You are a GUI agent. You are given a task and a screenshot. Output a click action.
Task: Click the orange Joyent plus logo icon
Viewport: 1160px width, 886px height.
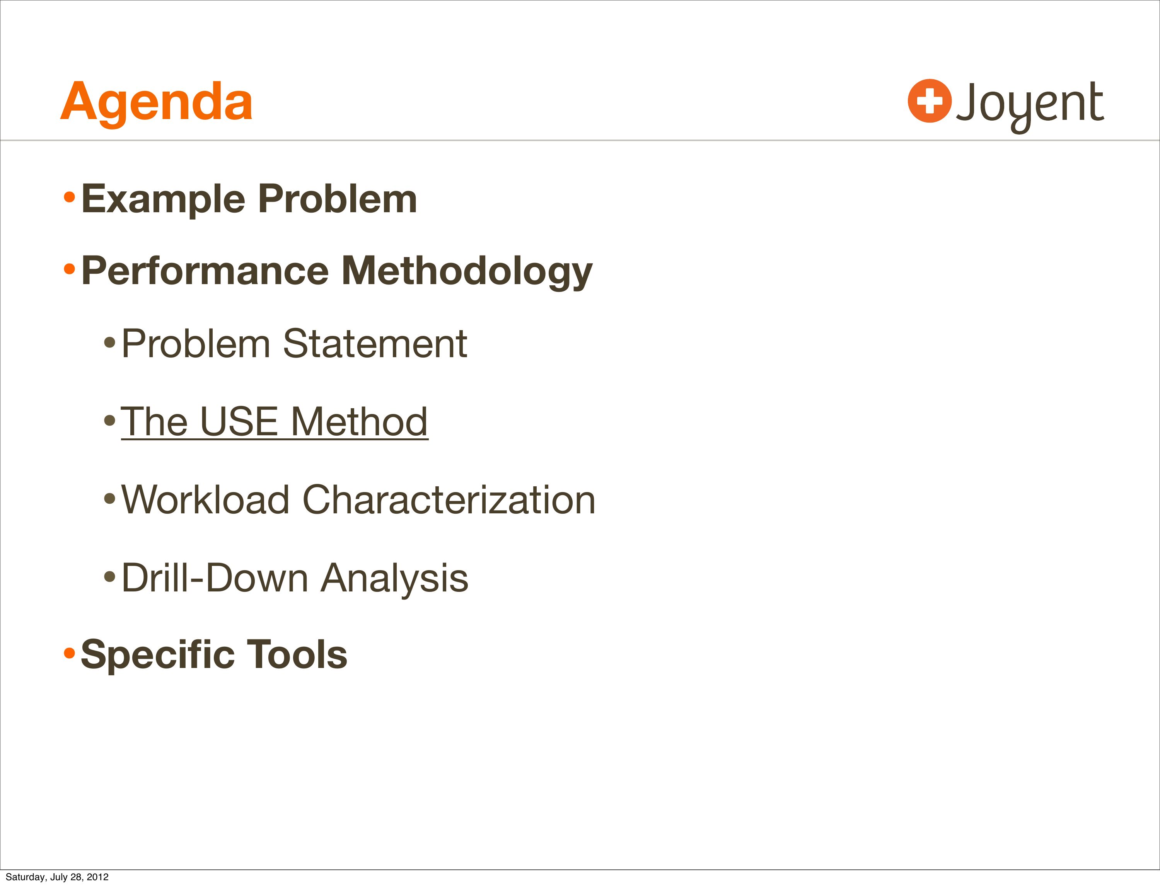point(930,101)
